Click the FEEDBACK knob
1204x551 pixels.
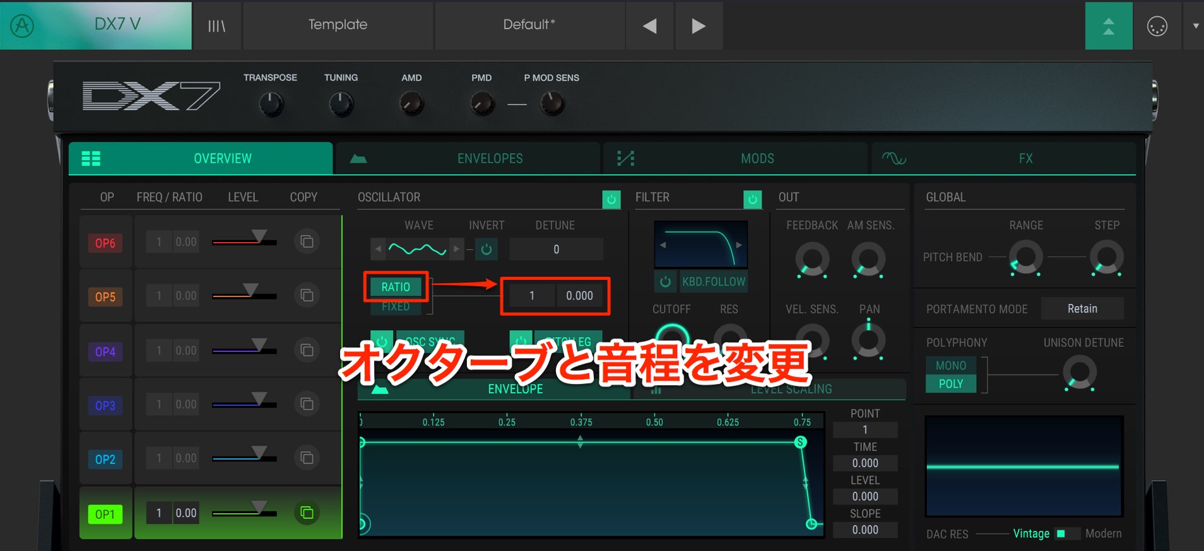coord(812,259)
